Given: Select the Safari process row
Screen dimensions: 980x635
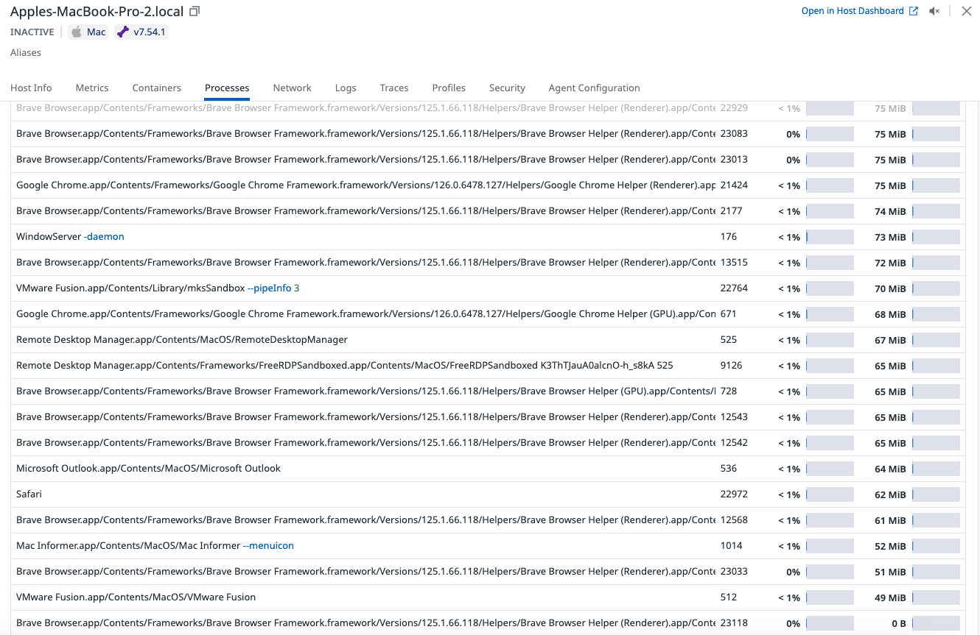Looking at the screenshot, I should pos(488,494).
